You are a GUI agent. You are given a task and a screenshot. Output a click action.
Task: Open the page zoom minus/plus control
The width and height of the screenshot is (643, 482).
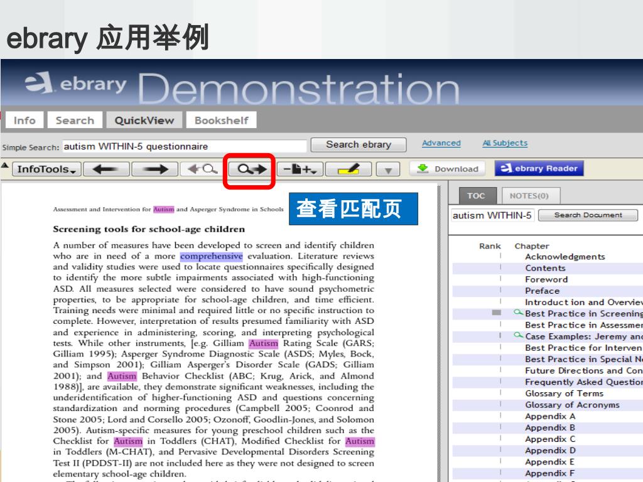point(300,169)
